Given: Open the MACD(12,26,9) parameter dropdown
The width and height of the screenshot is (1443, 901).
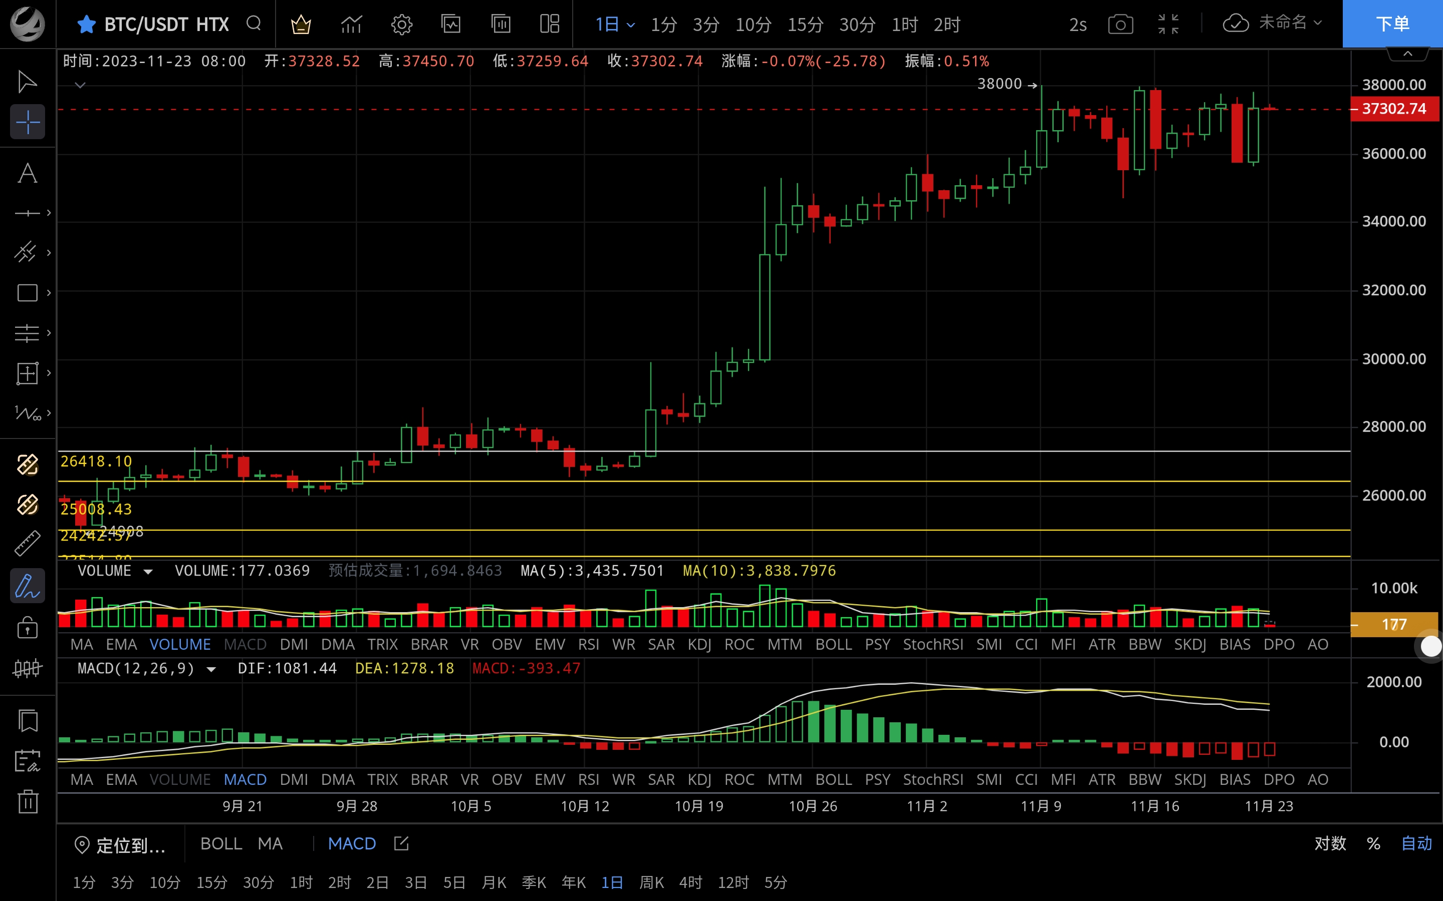Looking at the screenshot, I should 211,669.
